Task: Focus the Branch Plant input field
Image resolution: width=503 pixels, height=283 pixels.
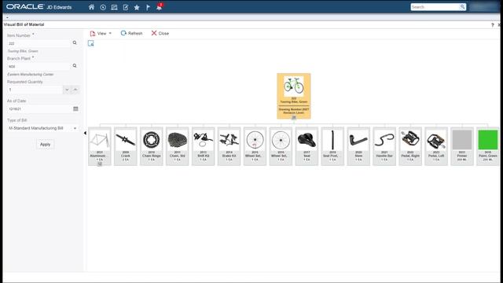Action: [39, 66]
